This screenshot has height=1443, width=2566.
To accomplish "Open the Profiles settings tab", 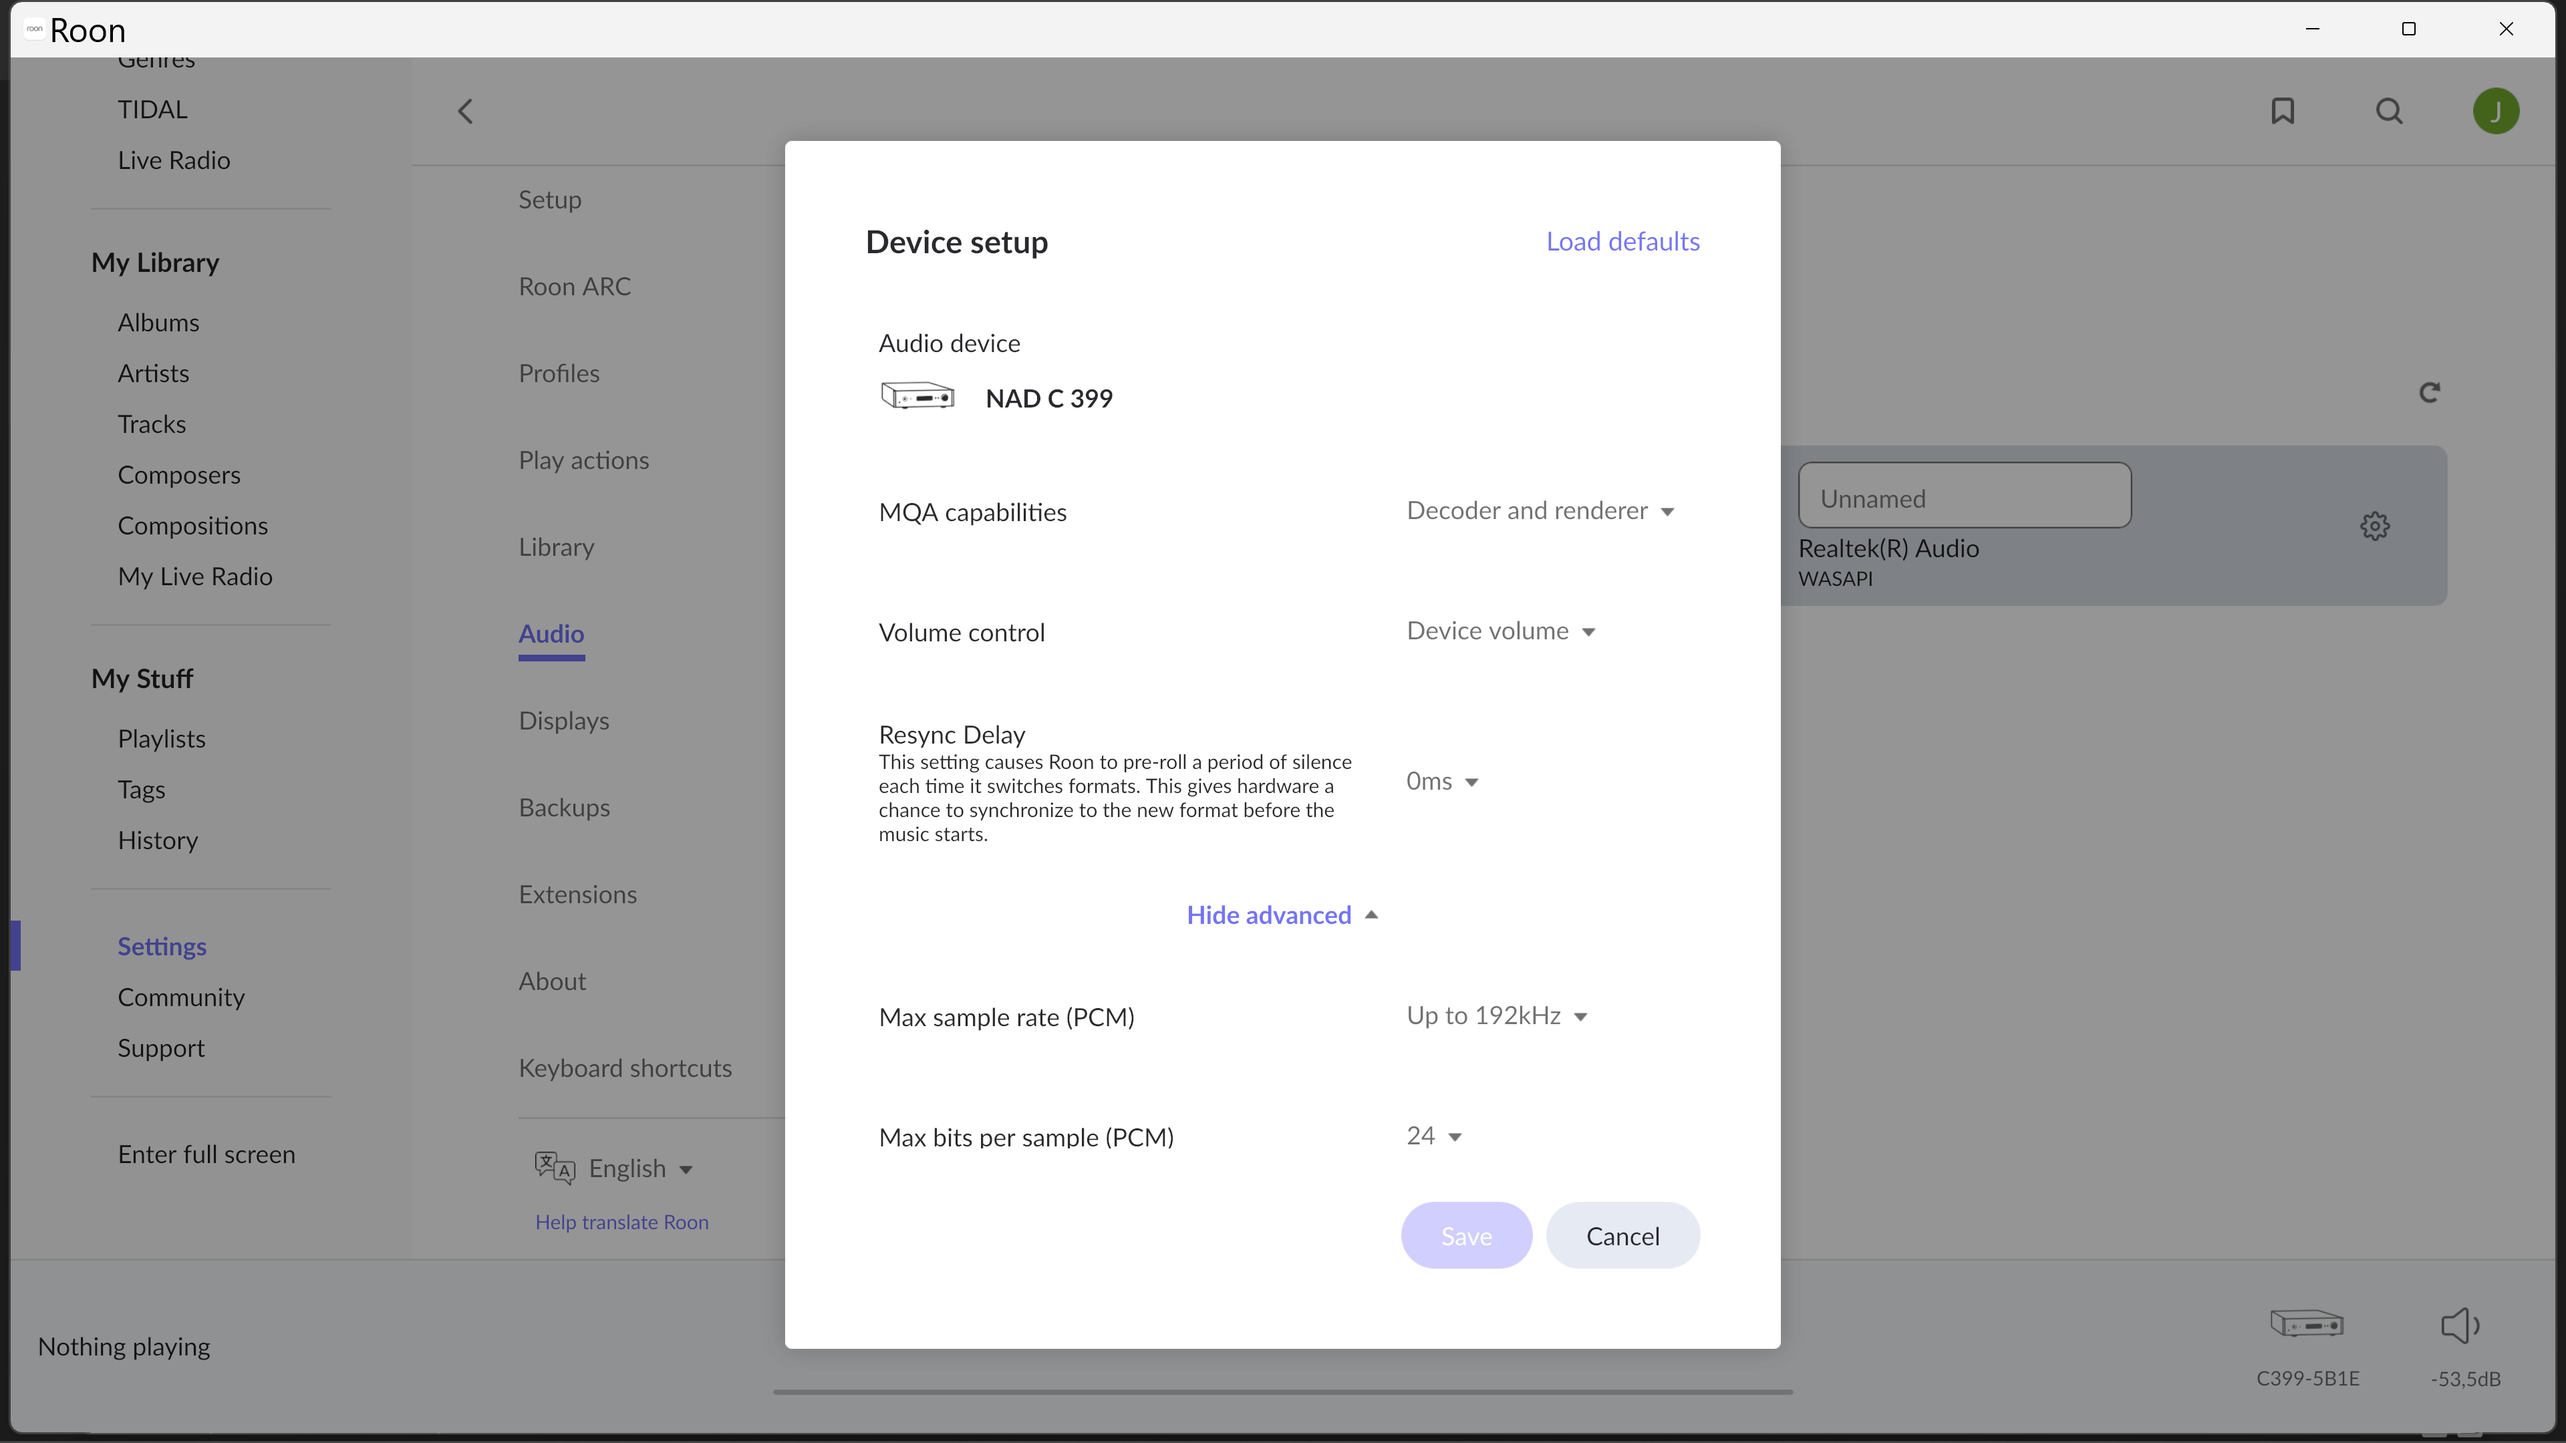I will 559,373.
